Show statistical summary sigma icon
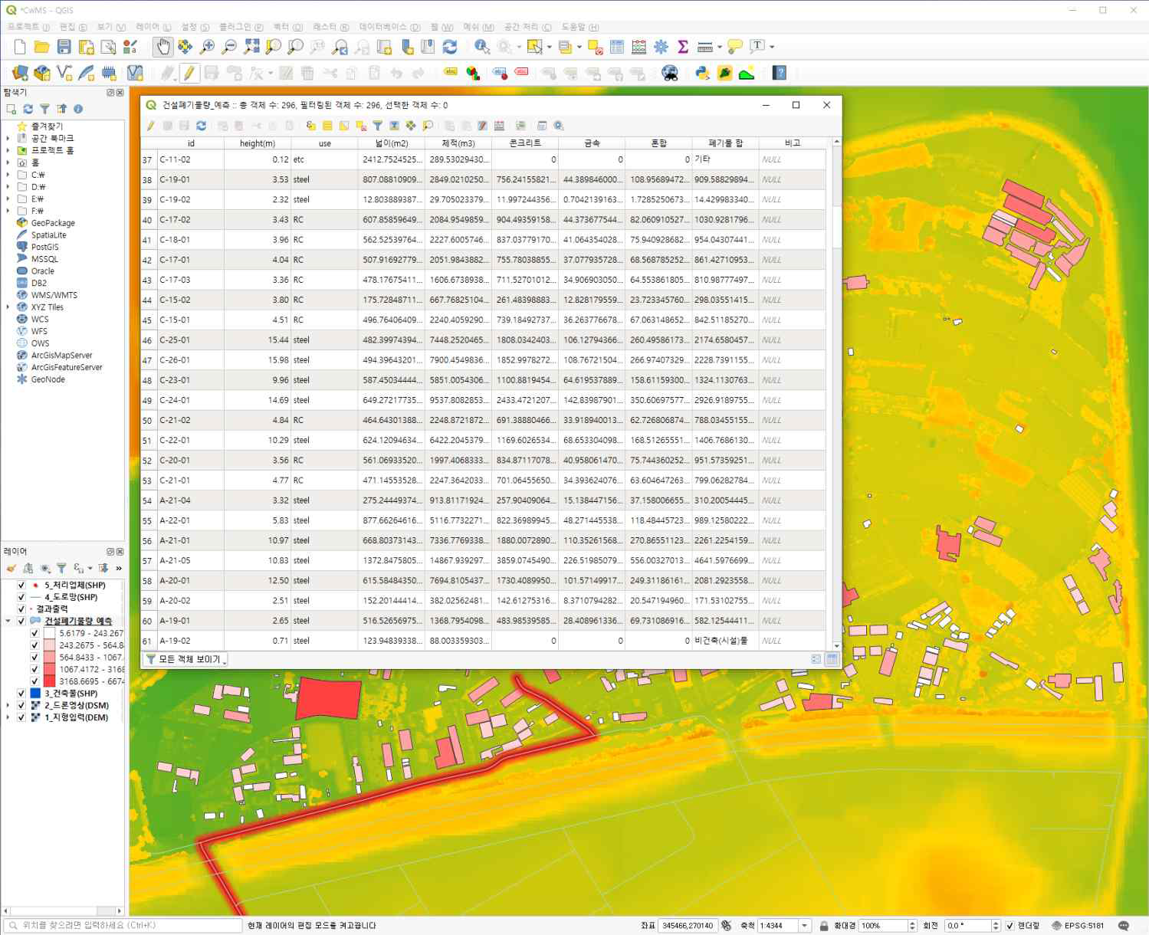The image size is (1149, 935). point(683,48)
